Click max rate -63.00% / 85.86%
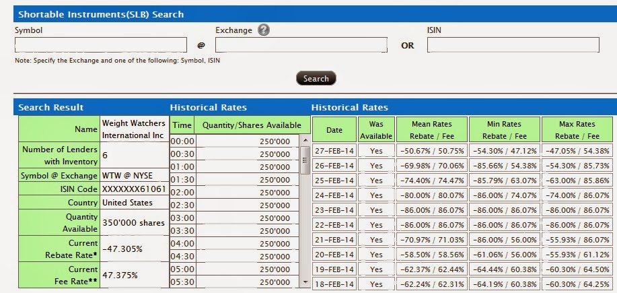Screen dimensions: 617x293 pyautogui.click(x=577, y=181)
